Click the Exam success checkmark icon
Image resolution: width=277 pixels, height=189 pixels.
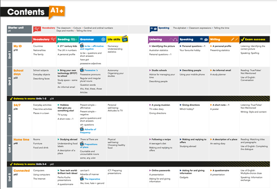click(243, 39)
